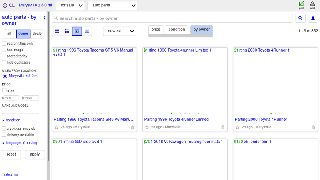
Task: Switch to the thumbnail list view icon
Action: point(67,31)
